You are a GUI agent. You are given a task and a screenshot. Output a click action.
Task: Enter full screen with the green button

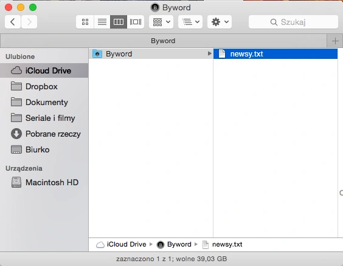33,7
